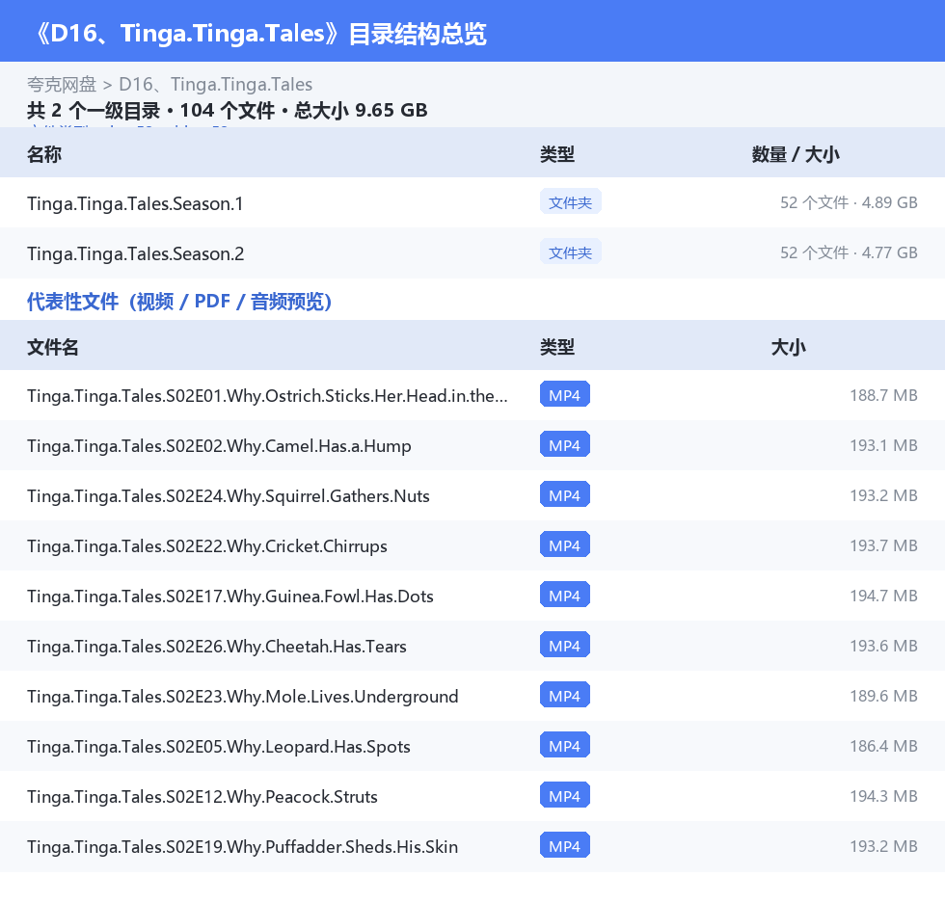Click the MP4 tag on the Cricket row
945x902 pixels.
[x=565, y=544]
